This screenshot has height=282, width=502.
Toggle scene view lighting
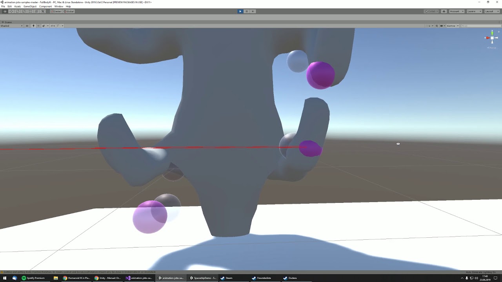coord(34,25)
